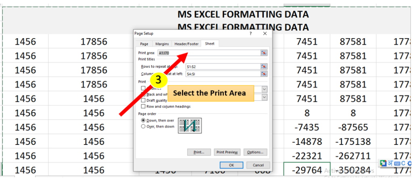Go to the Header/Footer tab

click(x=186, y=44)
